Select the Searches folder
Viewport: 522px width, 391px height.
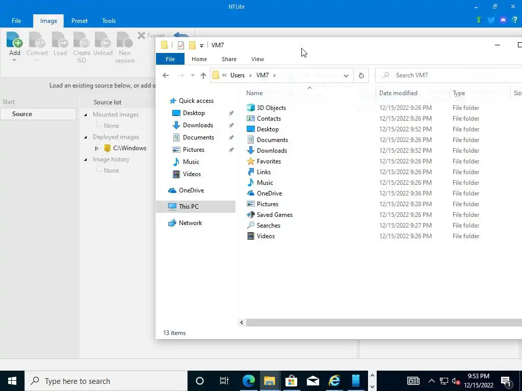(268, 226)
